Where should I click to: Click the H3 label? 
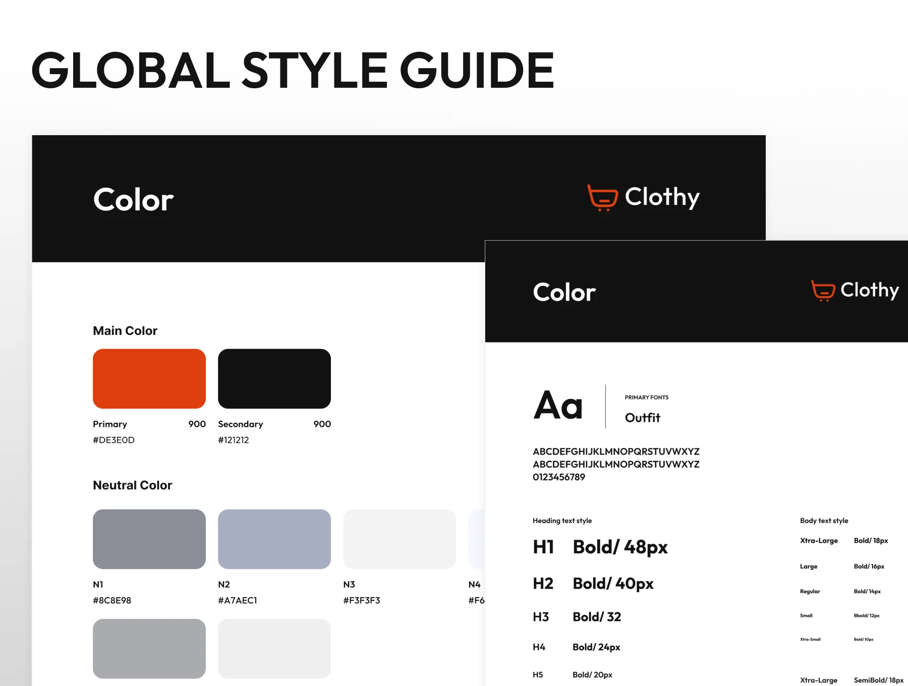coord(541,617)
